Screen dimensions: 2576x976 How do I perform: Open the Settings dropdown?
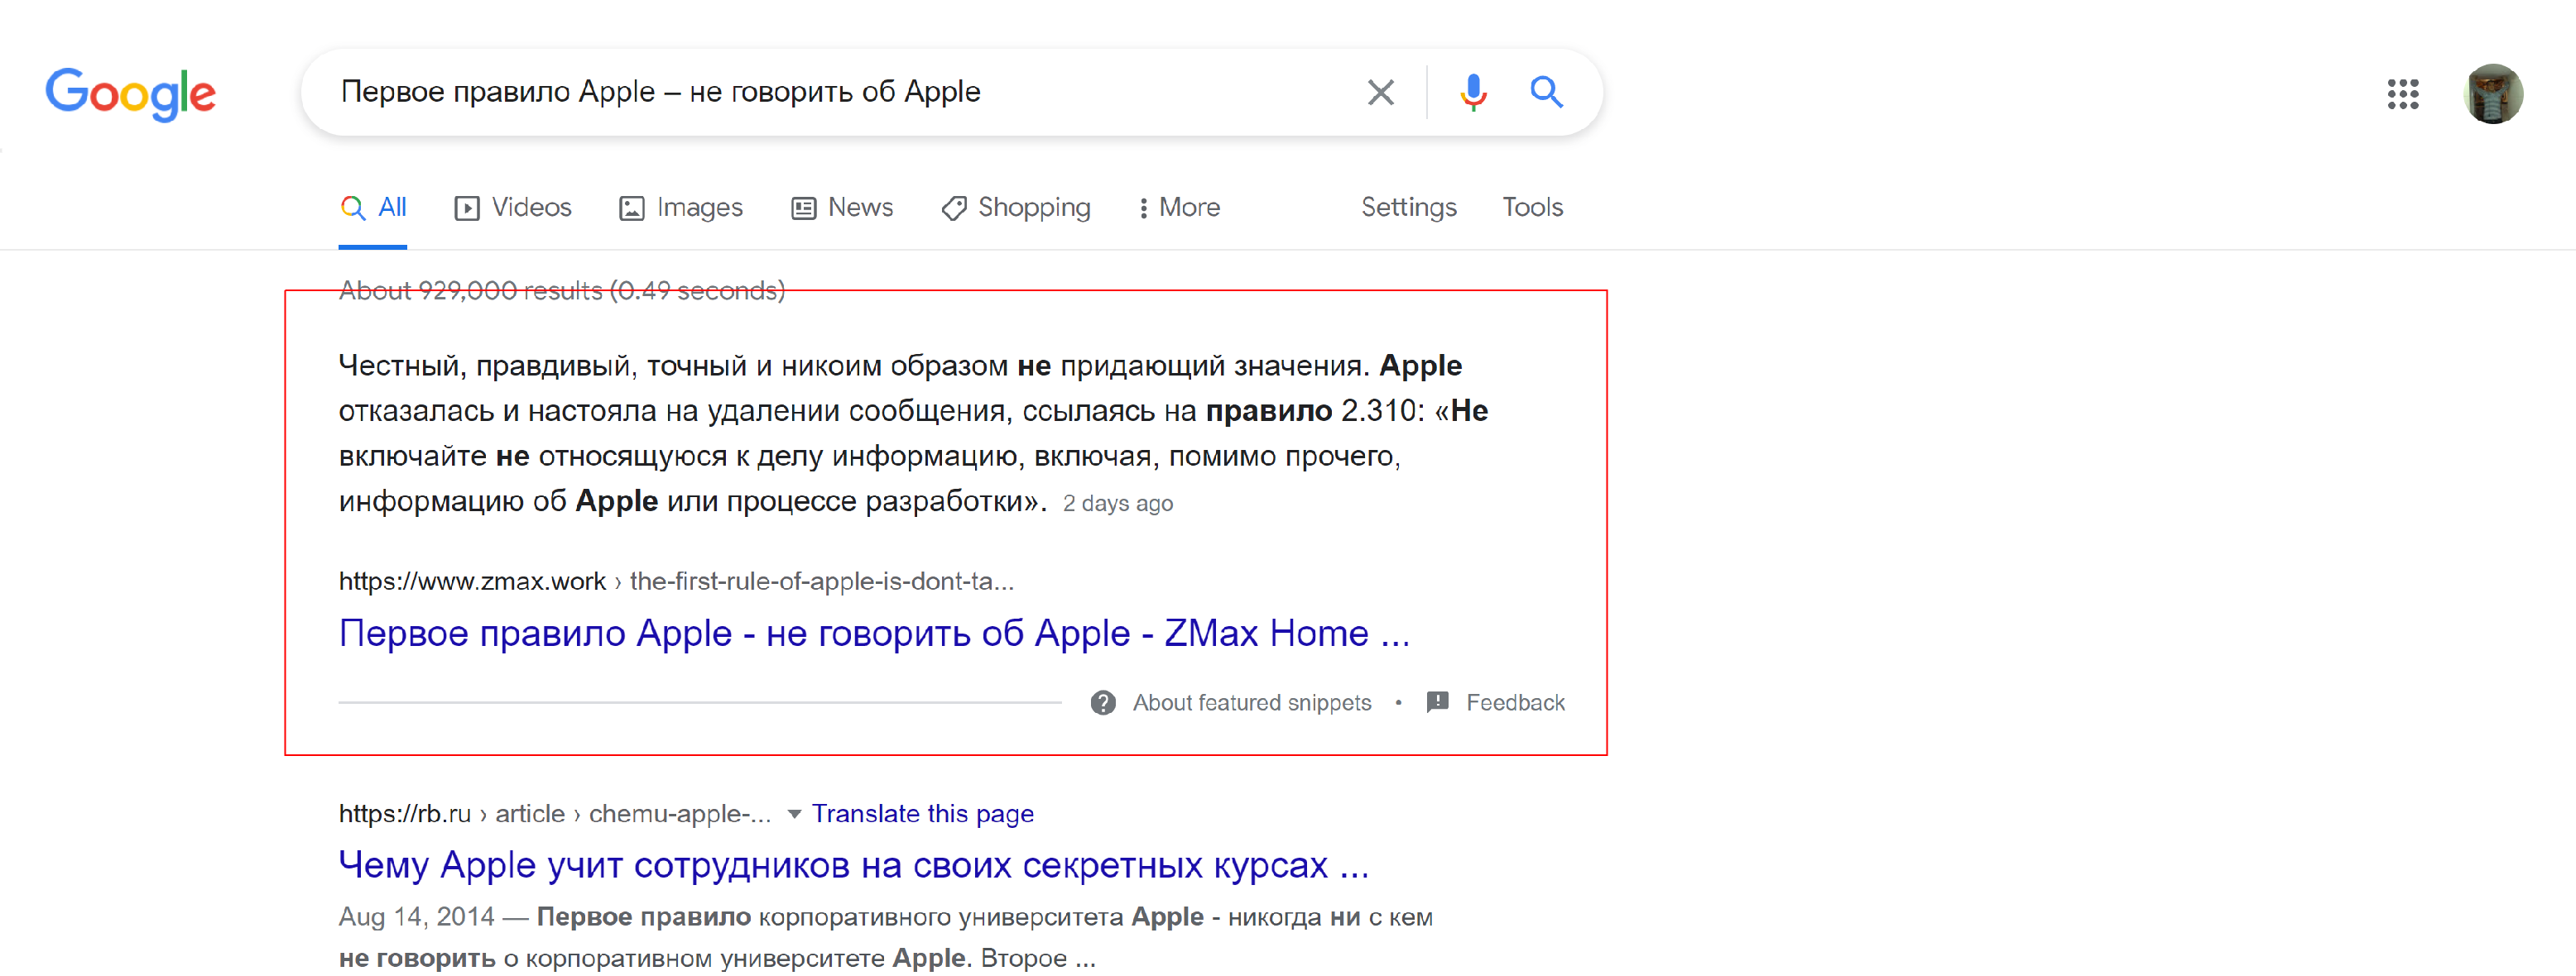click(x=1408, y=208)
